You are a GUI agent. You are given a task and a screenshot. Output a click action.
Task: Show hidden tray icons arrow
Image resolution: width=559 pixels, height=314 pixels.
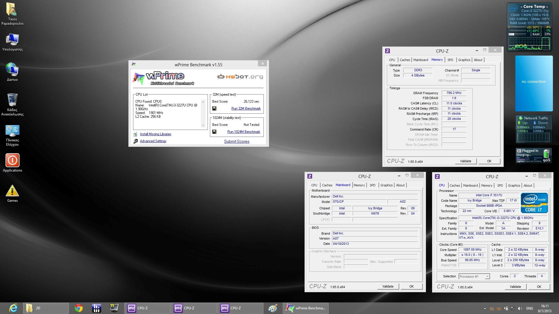point(485,308)
